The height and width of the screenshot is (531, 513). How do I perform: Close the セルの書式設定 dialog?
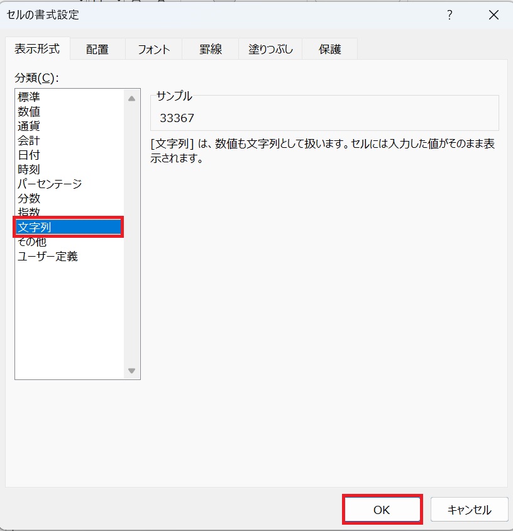(494, 15)
